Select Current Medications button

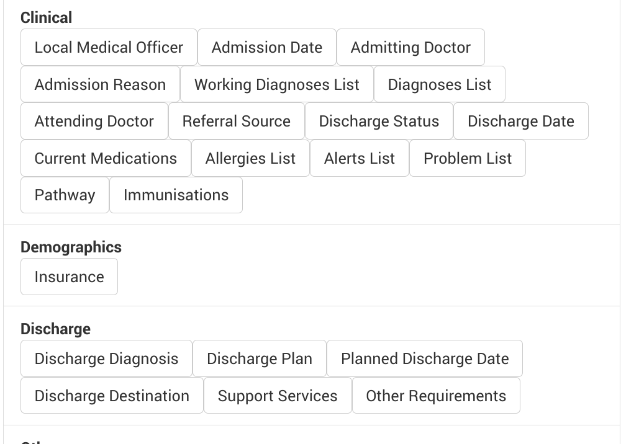(x=106, y=158)
